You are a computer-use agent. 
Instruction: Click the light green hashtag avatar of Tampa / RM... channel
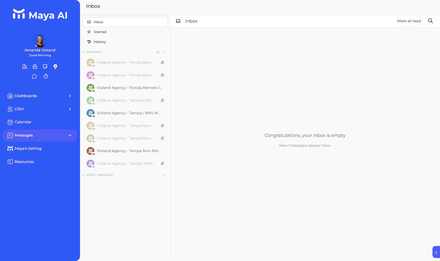tap(91, 100)
